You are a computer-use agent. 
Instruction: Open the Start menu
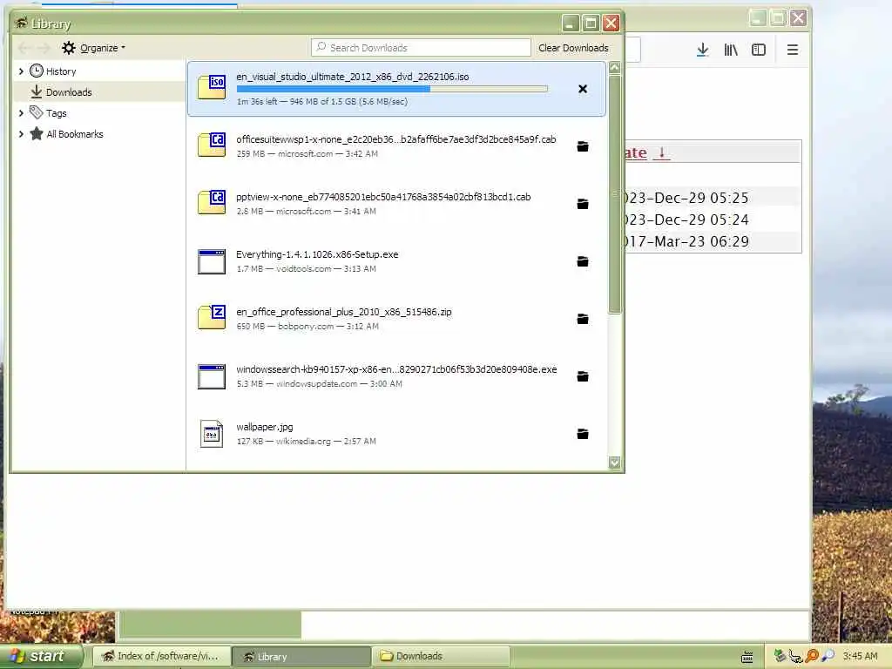pyautogui.click(x=42, y=656)
